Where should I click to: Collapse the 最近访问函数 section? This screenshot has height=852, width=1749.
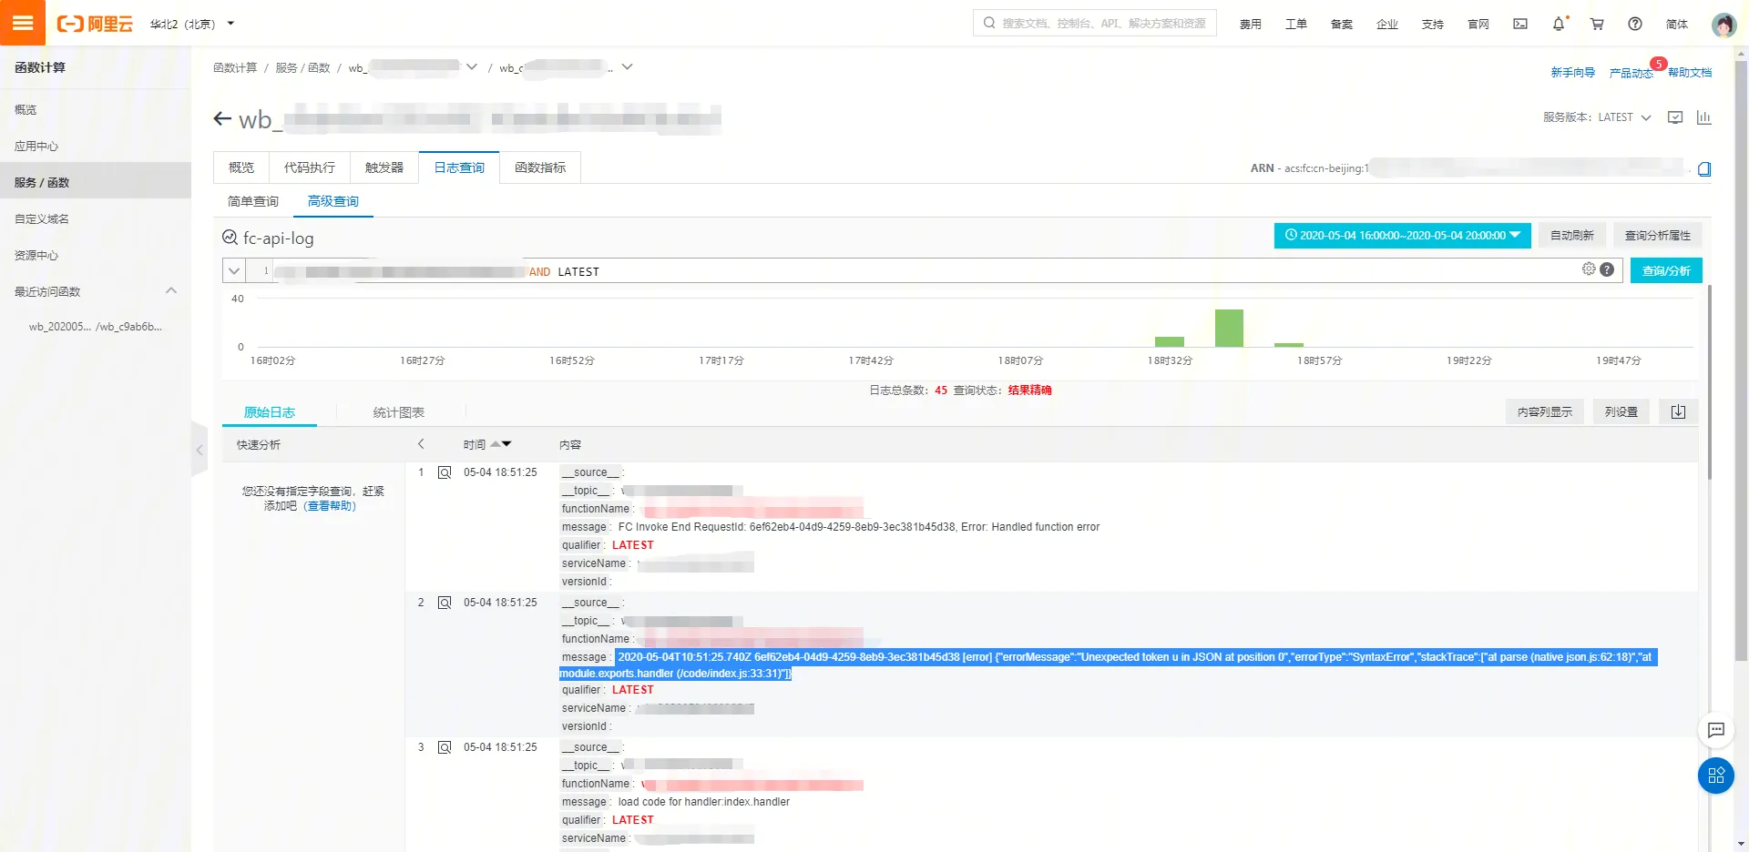[x=171, y=291]
